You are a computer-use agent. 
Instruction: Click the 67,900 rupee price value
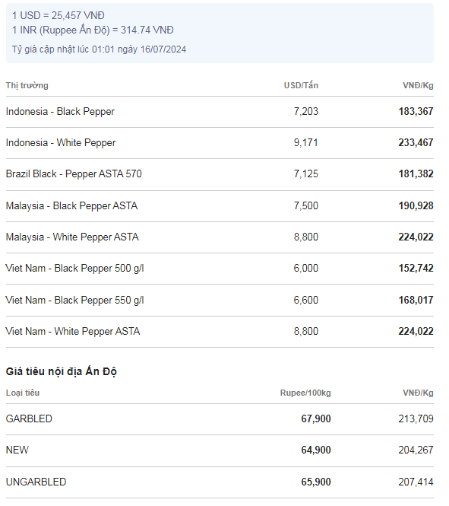pyautogui.click(x=316, y=419)
